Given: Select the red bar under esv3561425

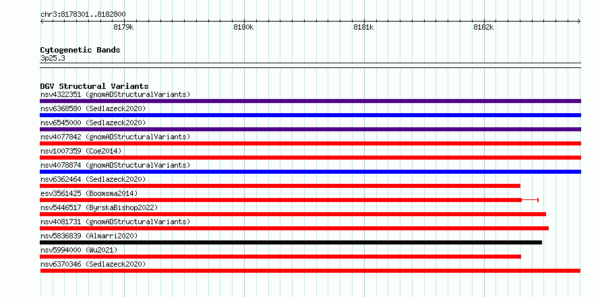Looking at the screenshot, I should [280, 200].
